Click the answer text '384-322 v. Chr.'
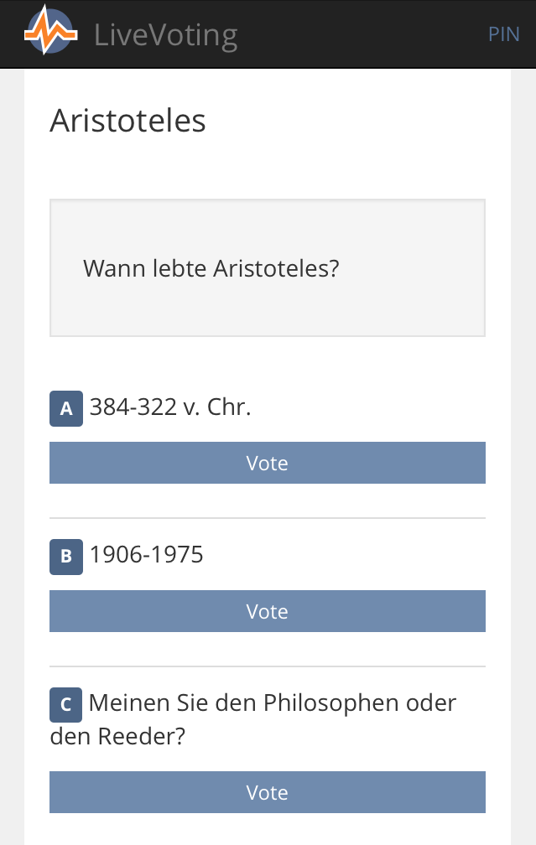 coord(170,407)
